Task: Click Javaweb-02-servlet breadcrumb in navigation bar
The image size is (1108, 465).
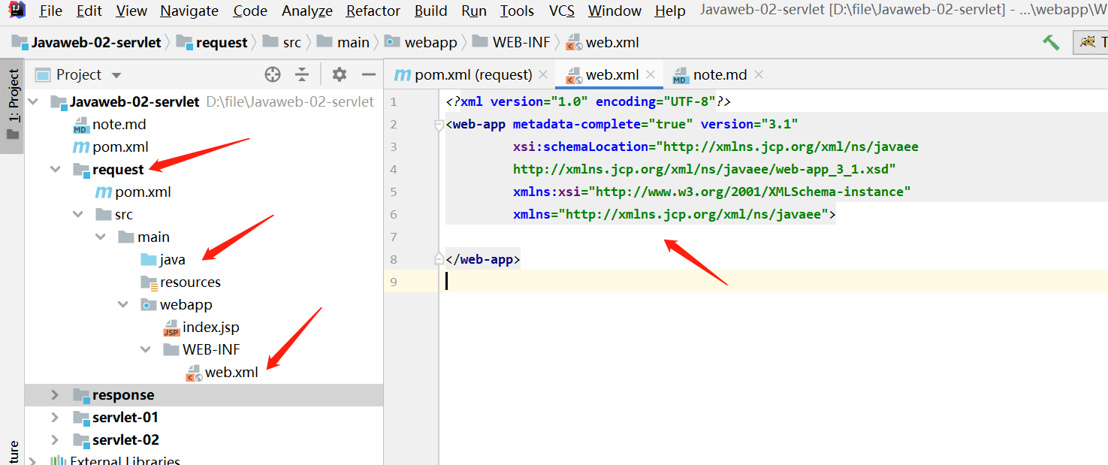Action: point(86,42)
